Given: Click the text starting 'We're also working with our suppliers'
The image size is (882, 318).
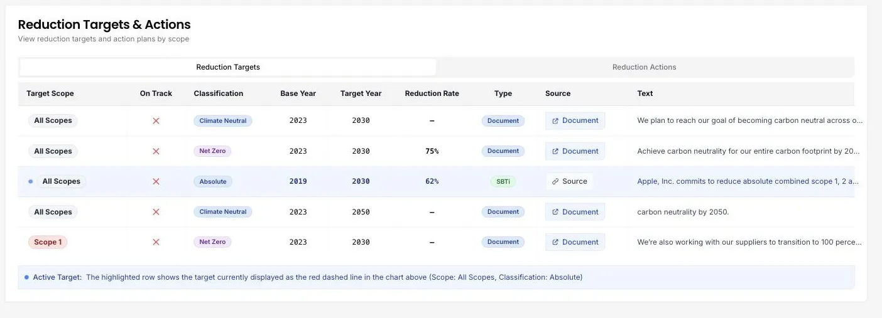Looking at the screenshot, I should 749,242.
